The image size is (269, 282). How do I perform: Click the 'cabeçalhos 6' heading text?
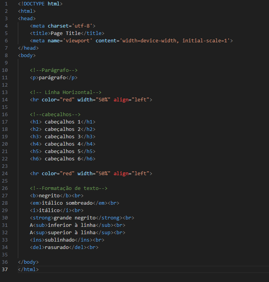pos(62,158)
